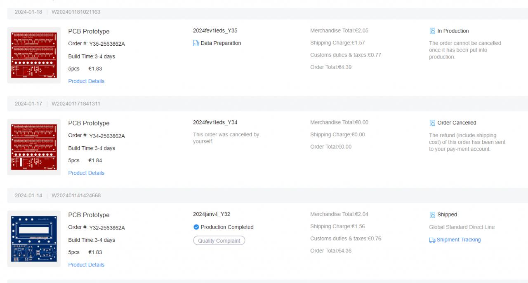Click the 2024janv4_Y32 file name
Viewport: 528px width, 283px height.
point(212,214)
